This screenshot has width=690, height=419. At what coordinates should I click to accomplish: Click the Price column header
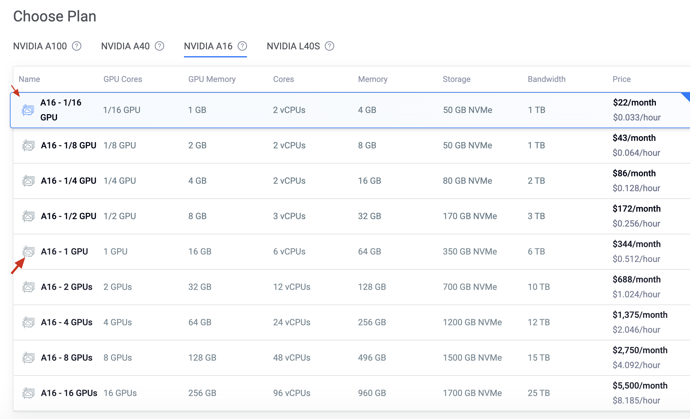(621, 79)
